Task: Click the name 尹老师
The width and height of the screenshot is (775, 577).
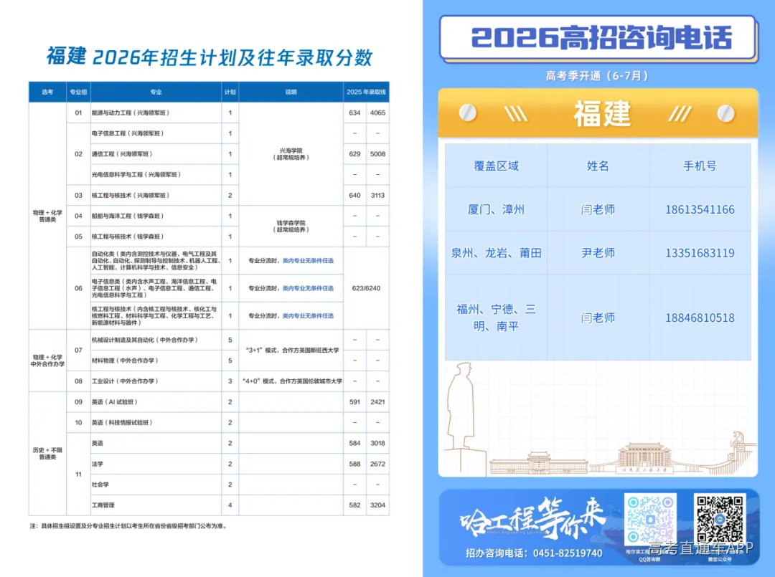Action: [598, 253]
